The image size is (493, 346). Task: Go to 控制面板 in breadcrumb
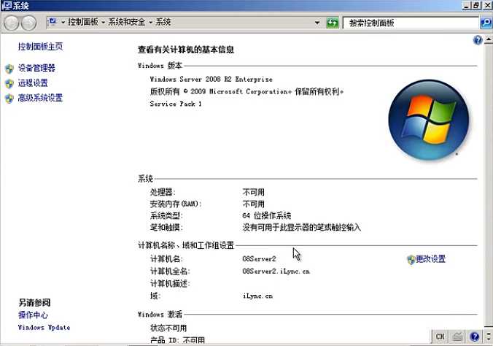[x=83, y=22]
